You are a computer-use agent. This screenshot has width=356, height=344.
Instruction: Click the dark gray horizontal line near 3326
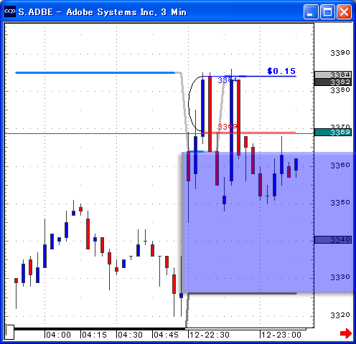242,293
